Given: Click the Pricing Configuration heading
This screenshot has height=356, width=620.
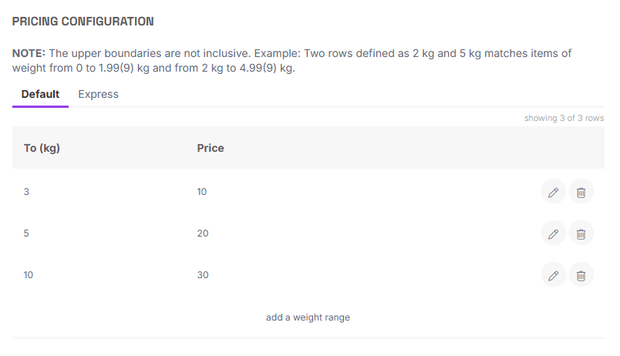Looking at the screenshot, I should (83, 22).
